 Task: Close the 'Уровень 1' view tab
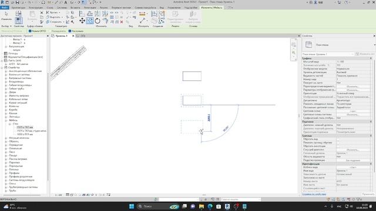73,36
